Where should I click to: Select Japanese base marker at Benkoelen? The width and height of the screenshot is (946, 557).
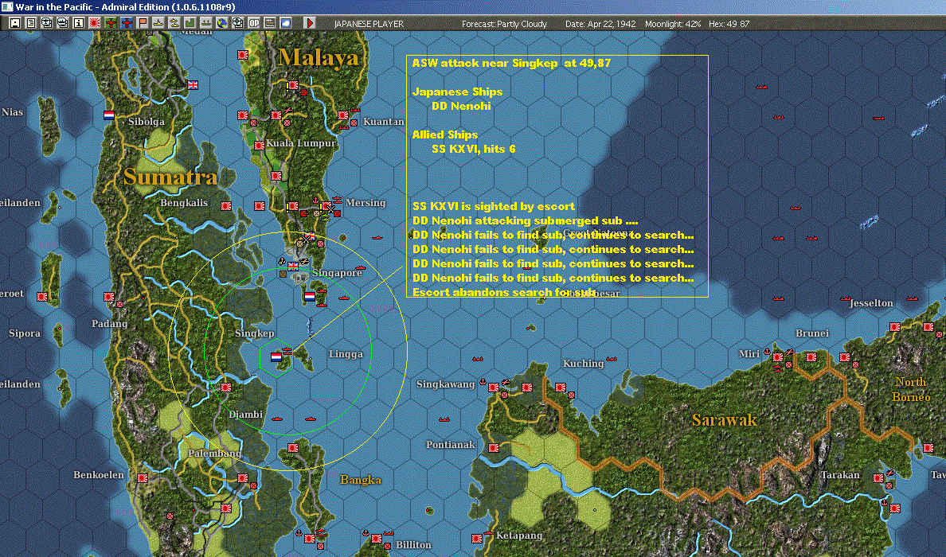(x=143, y=478)
